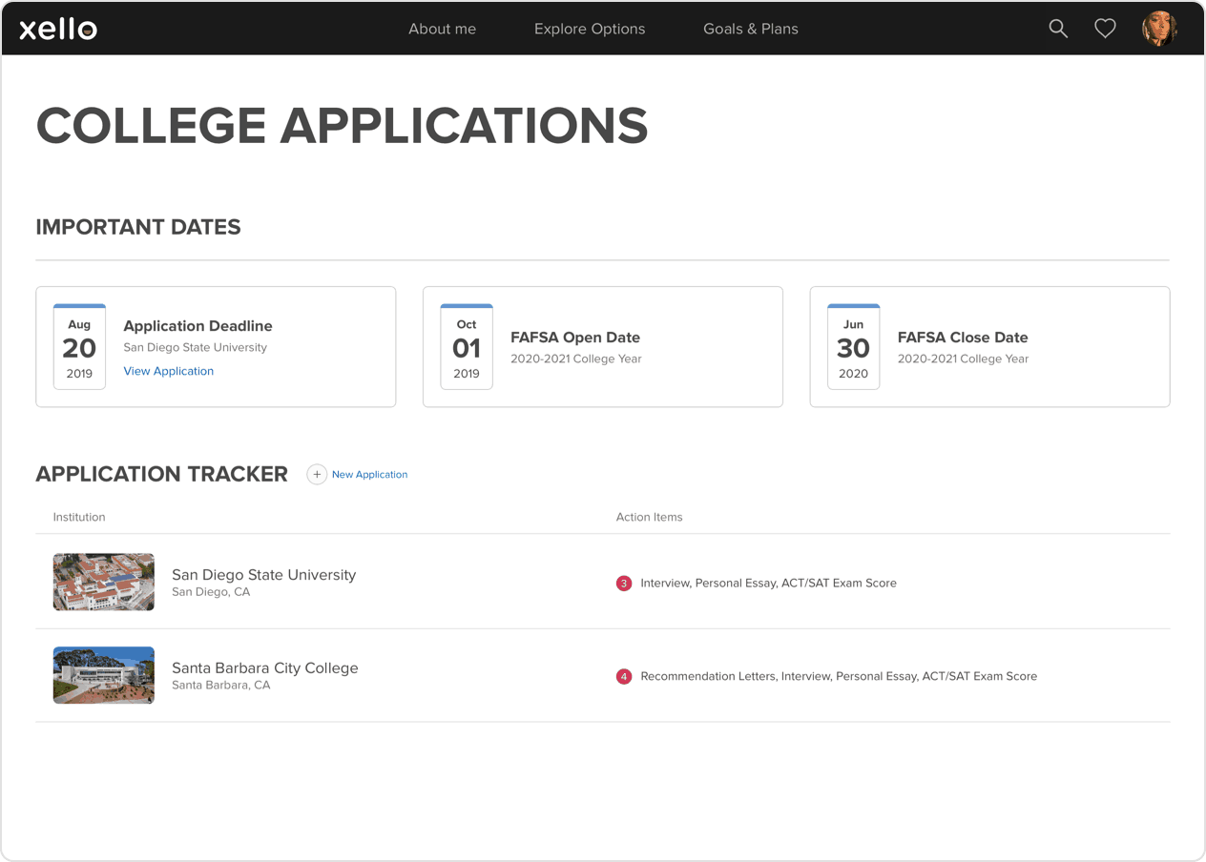Click the 'Santa Barbara, CA' location text
This screenshot has height=862, width=1206.
(x=221, y=686)
